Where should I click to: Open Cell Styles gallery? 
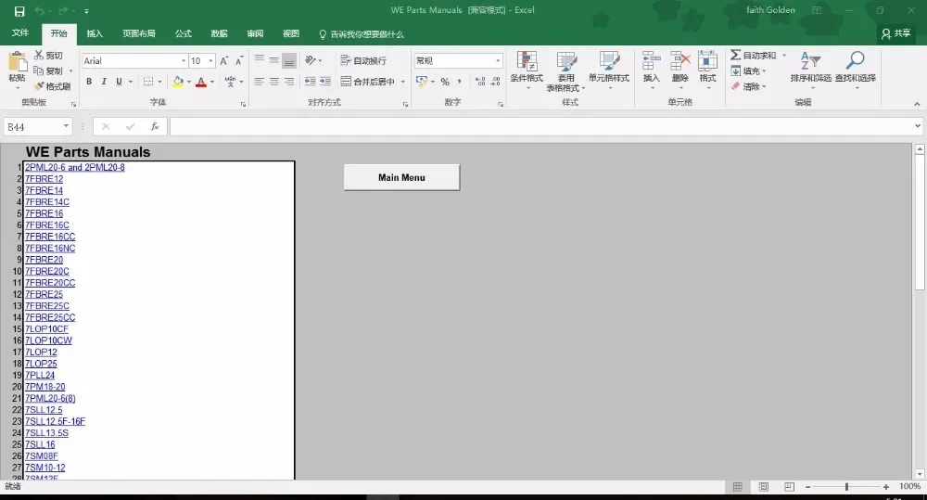click(x=609, y=61)
